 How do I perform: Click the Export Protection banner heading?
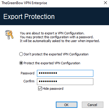tap(29, 17)
